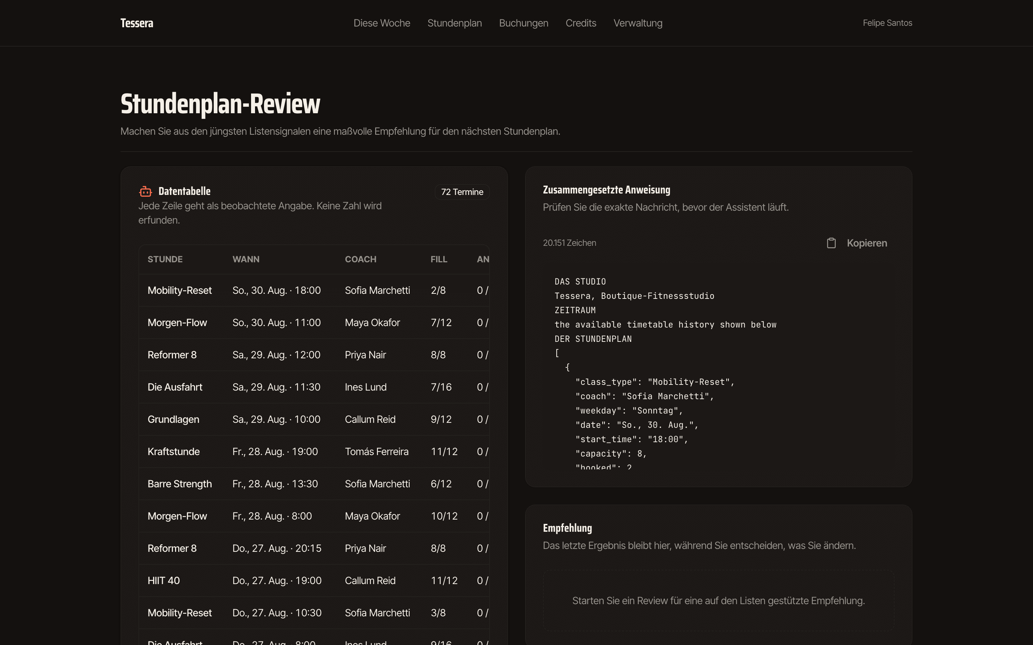
Task: Click fill value 9/12
Action: [441, 419]
